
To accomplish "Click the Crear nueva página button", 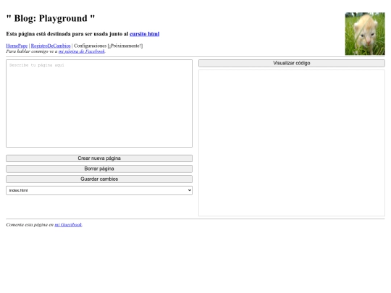I will (99, 158).
